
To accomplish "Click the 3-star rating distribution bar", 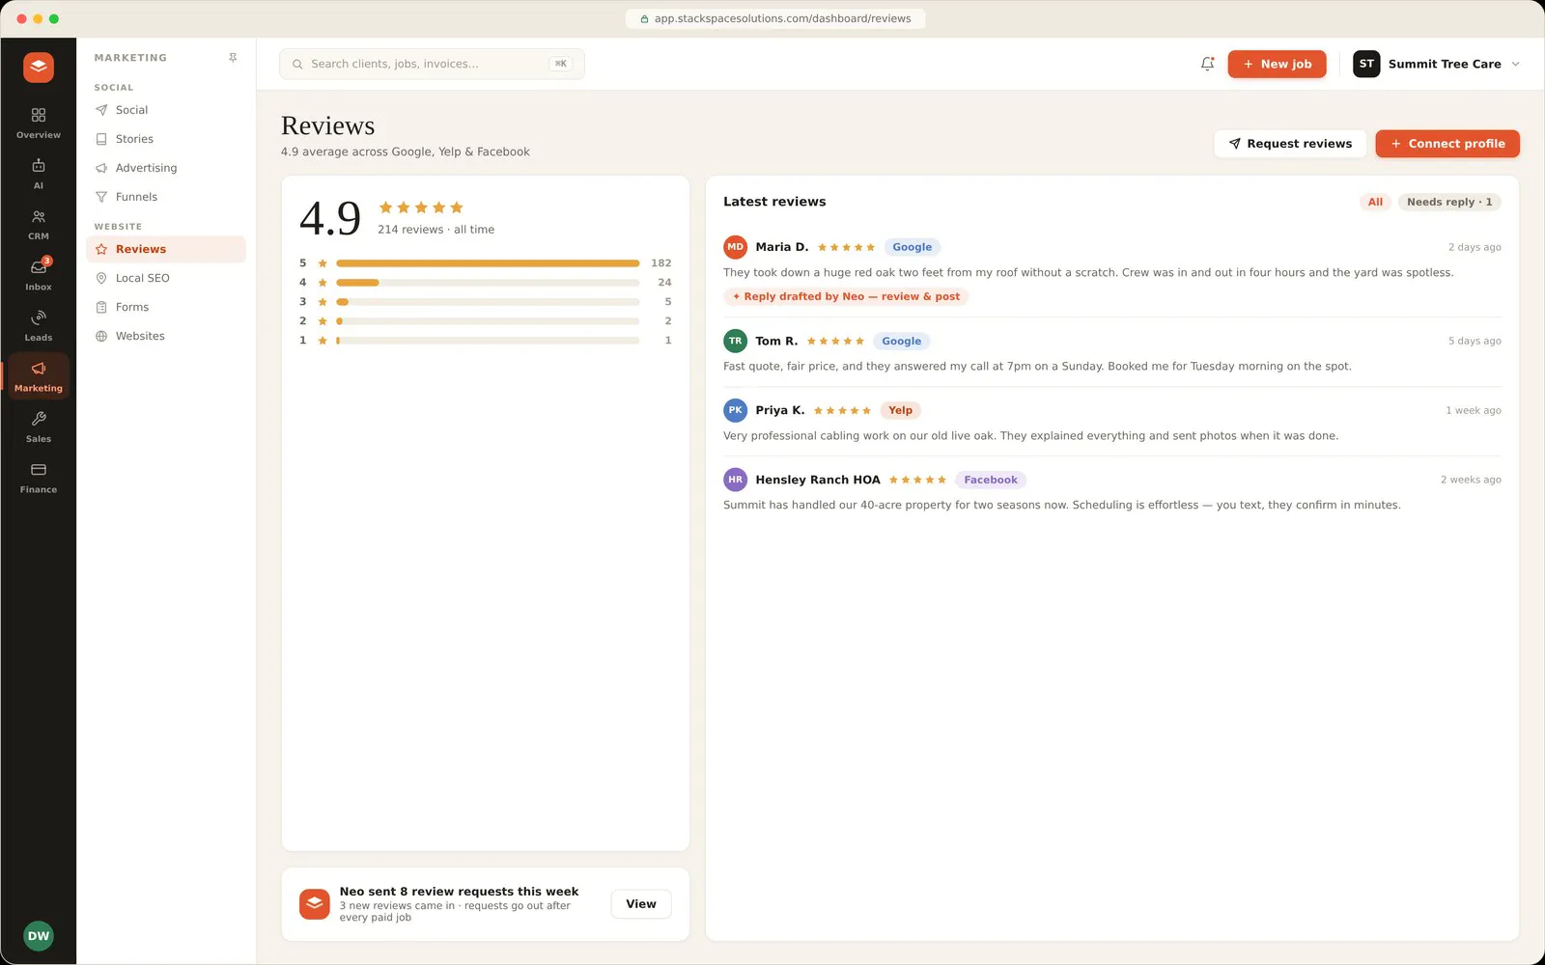I will (x=488, y=302).
